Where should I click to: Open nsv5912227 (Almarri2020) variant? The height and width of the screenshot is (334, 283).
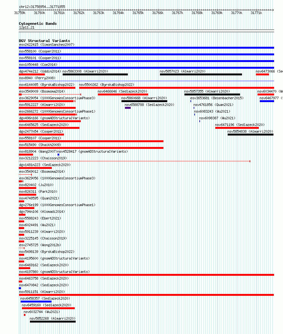pyautogui.click(x=42, y=105)
